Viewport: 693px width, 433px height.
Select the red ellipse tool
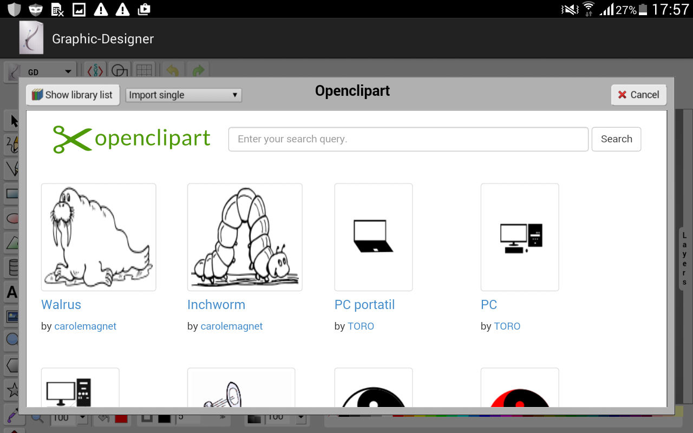12,218
